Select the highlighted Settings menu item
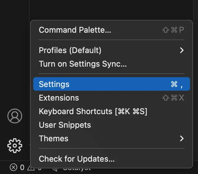Screen dimensions: 198x174 coord(112,84)
